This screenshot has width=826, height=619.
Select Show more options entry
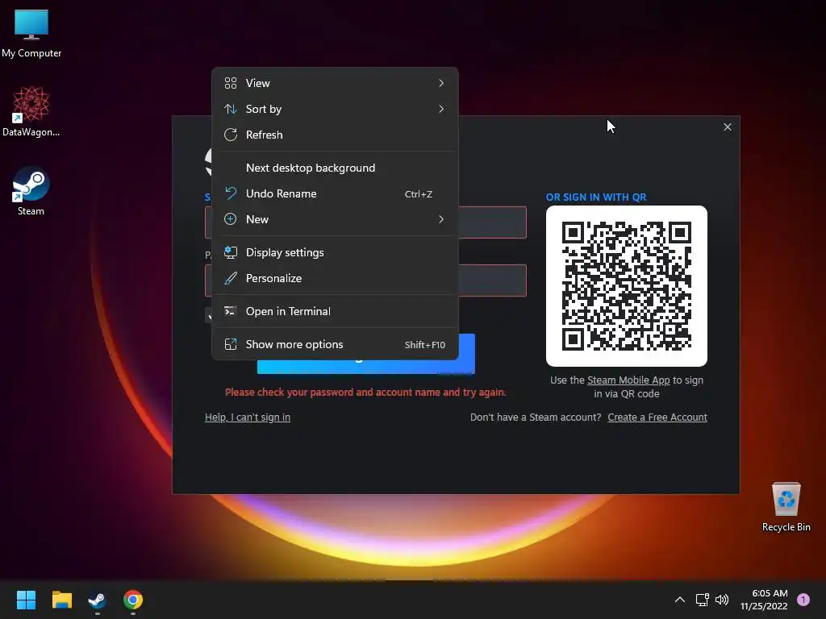[x=335, y=344]
